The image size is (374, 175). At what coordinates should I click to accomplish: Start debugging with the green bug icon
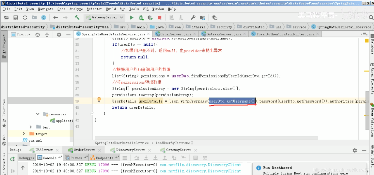click(141, 18)
